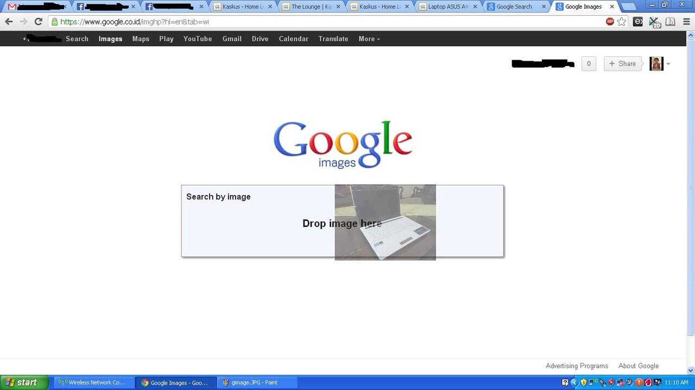Screen dimensions: 695x390
Task: Click the 11:10 AM taskbar clock
Action: tap(677, 382)
